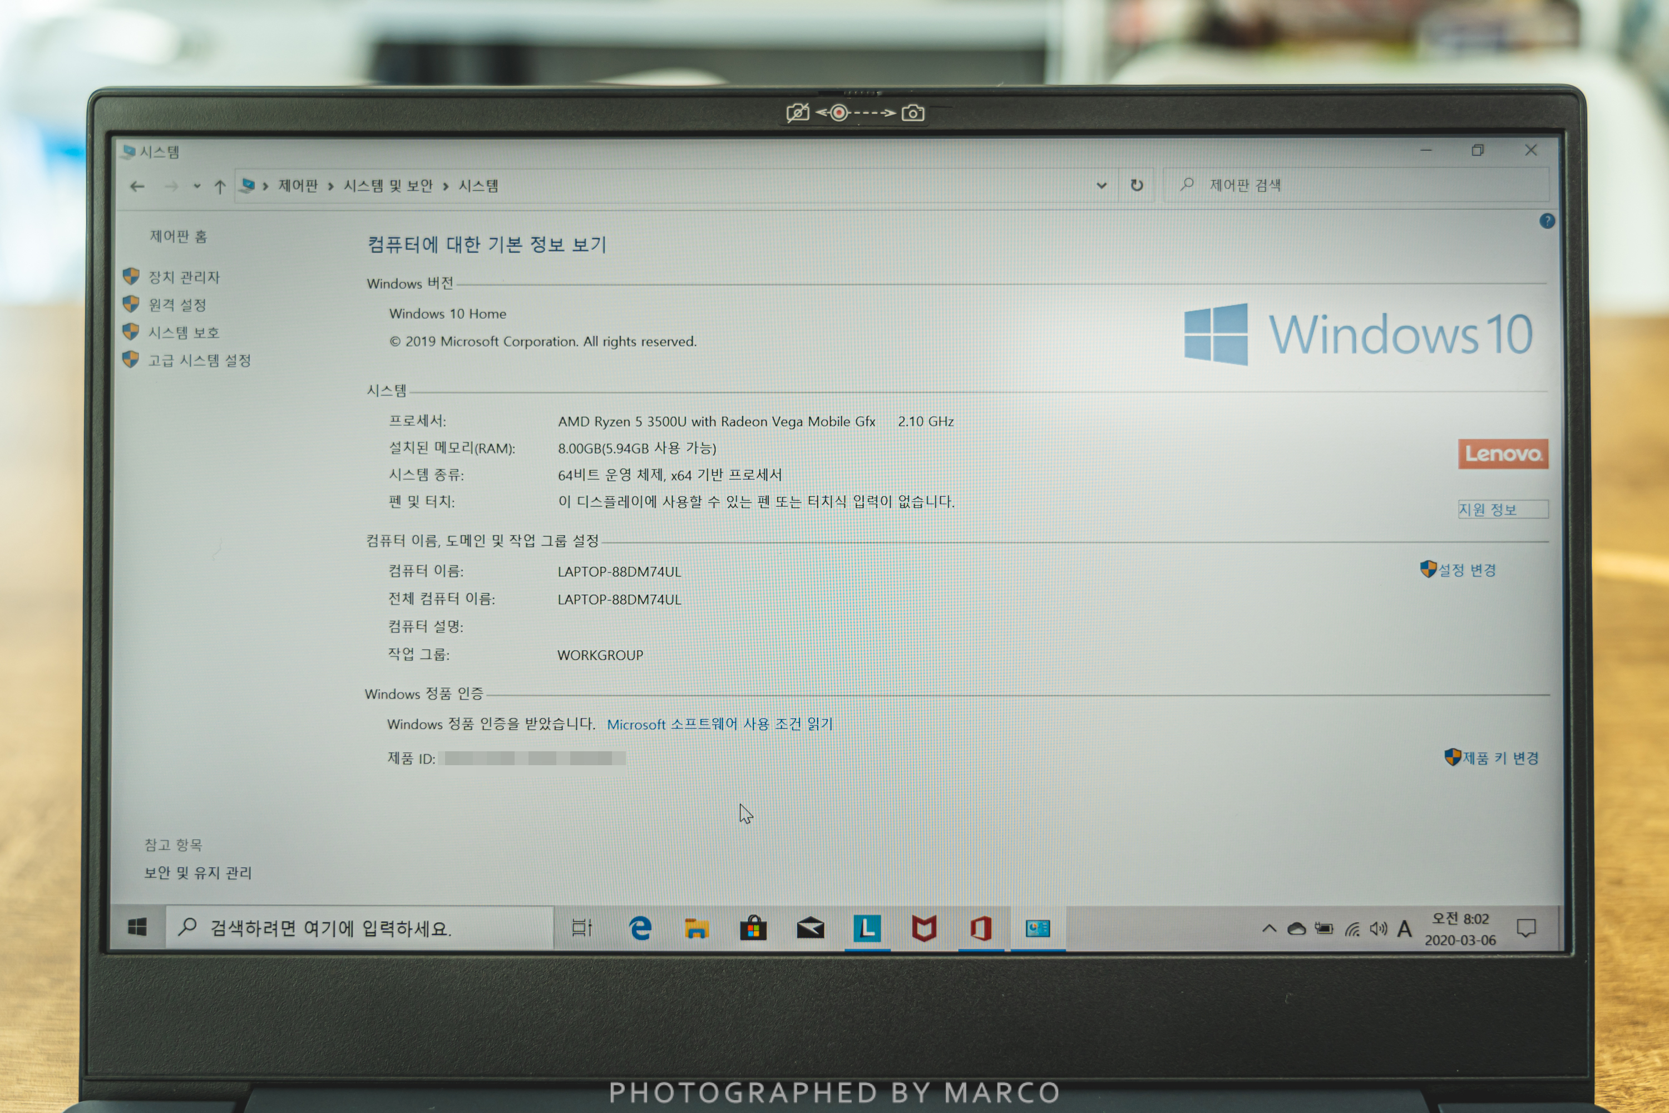
Task: Open McAfee icon in taskbar
Action: [924, 928]
